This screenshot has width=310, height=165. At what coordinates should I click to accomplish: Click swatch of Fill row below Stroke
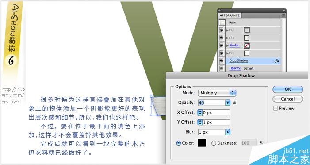click(246, 53)
